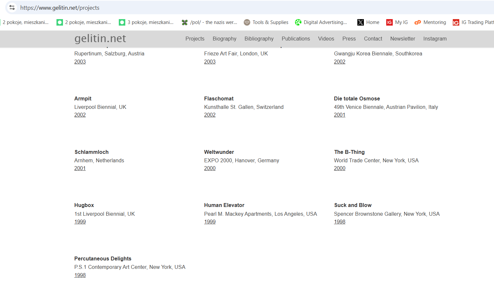The height and width of the screenshot is (298, 494).
Task: Select text 'Pearl M. Mackey Apartments, Los Angeles, USA'
Action: [261, 214]
